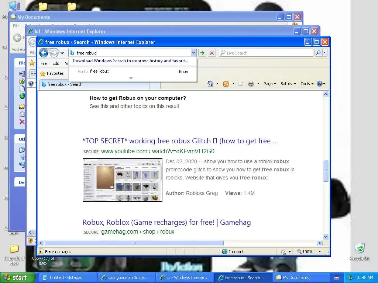Click the vertical scrollbar thumb
Viewport: 378px width, 283px height.
click(326, 171)
